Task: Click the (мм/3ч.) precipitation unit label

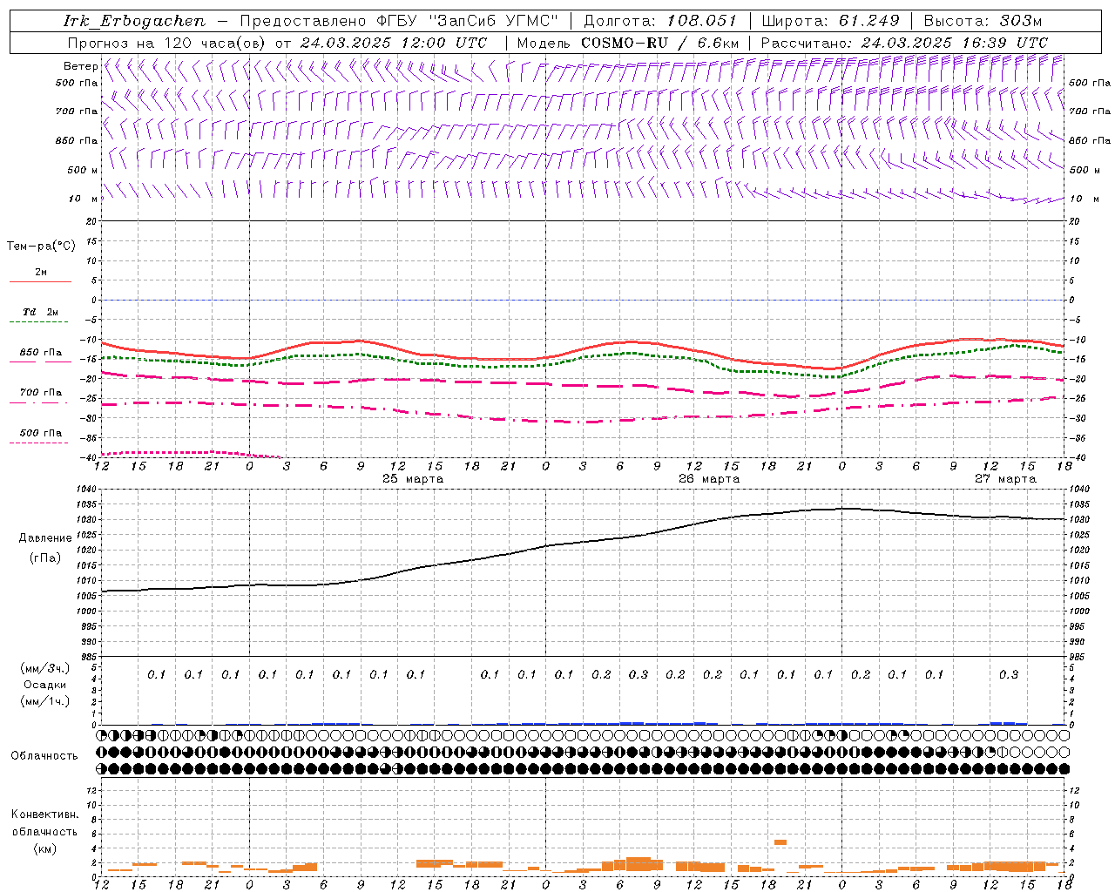Action: (x=45, y=668)
